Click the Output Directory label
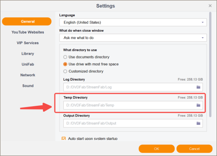 (76, 116)
